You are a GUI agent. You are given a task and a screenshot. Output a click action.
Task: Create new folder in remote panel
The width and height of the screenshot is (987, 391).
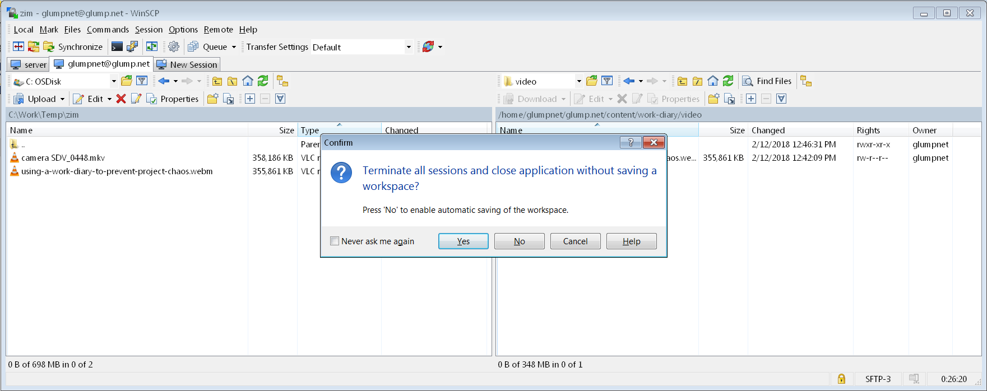(x=713, y=99)
